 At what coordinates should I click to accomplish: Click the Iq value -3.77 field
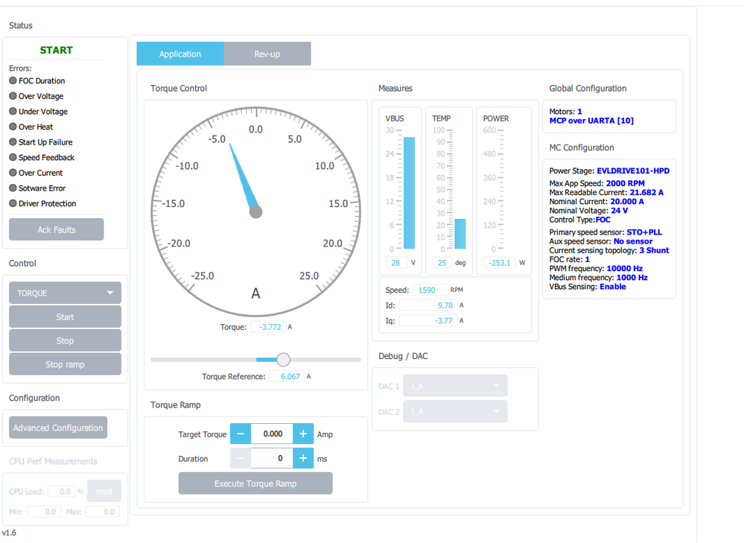(428, 320)
